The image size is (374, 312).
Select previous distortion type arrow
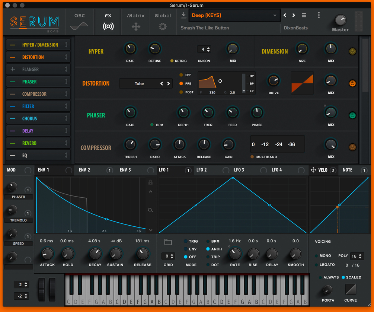(162, 83)
